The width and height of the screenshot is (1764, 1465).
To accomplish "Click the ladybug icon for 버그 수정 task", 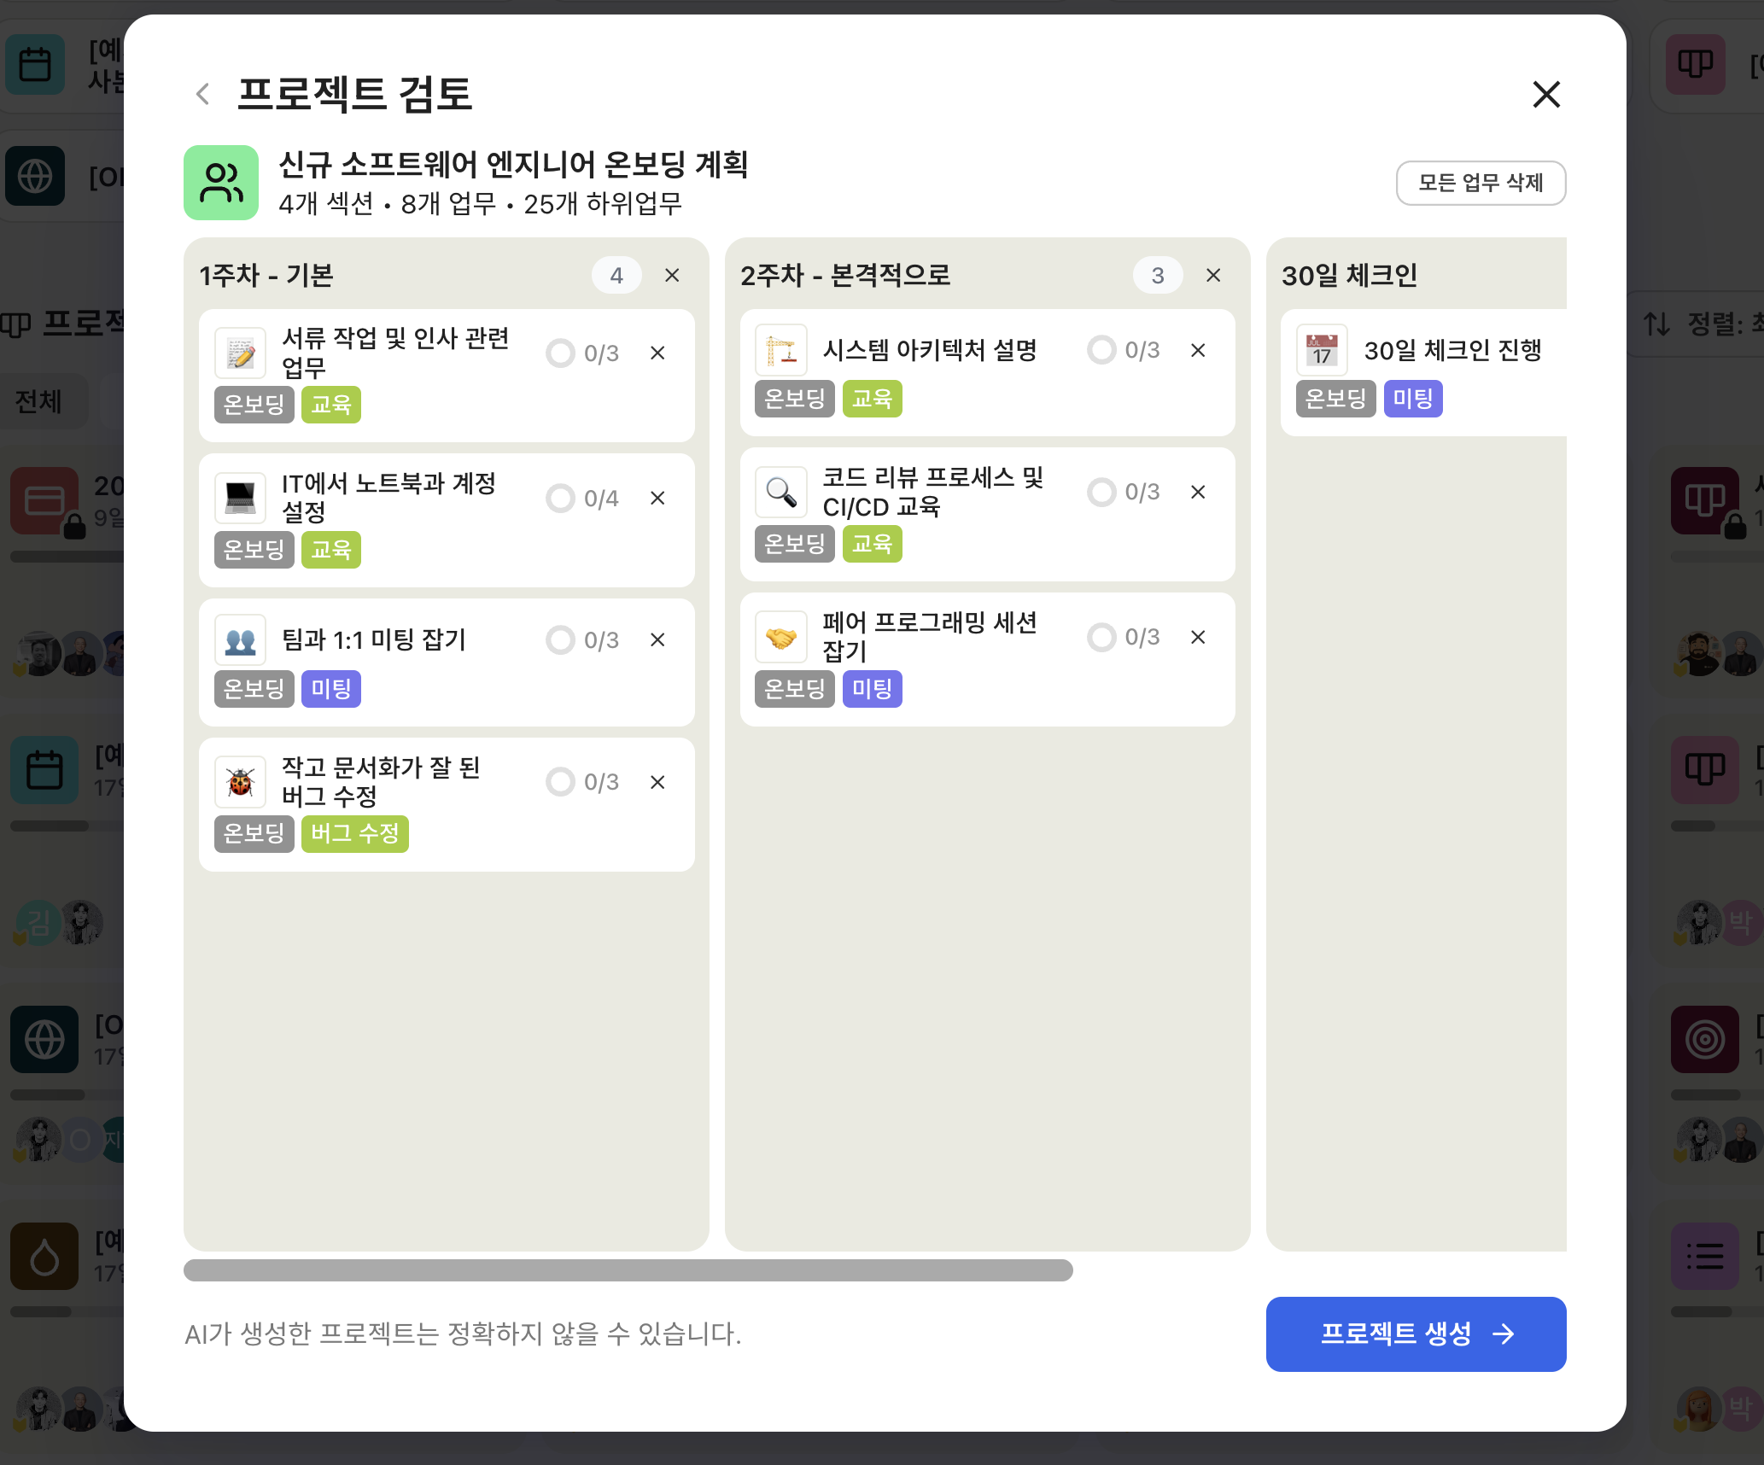I will [241, 782].
